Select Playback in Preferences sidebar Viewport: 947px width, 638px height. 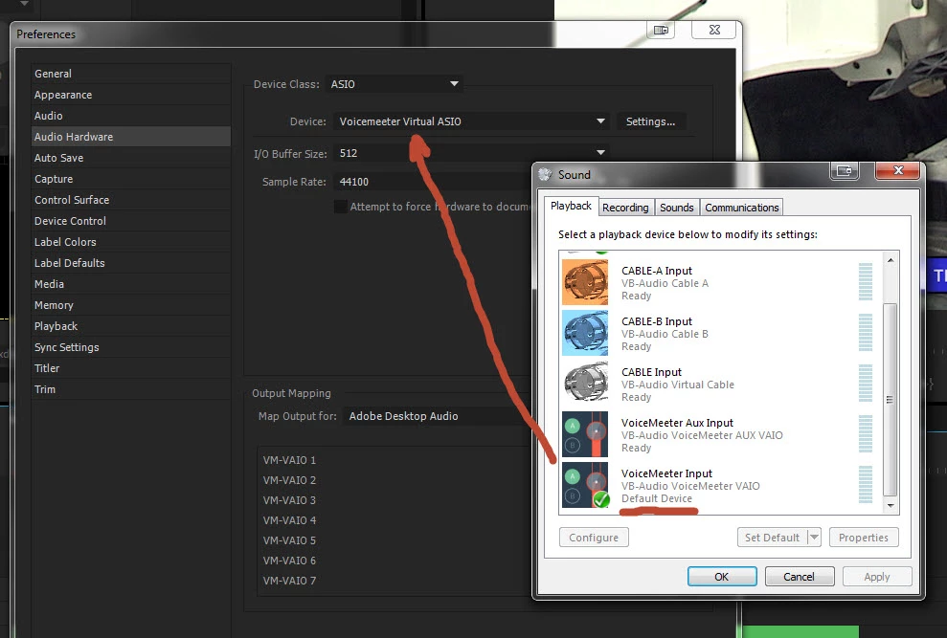131,326
